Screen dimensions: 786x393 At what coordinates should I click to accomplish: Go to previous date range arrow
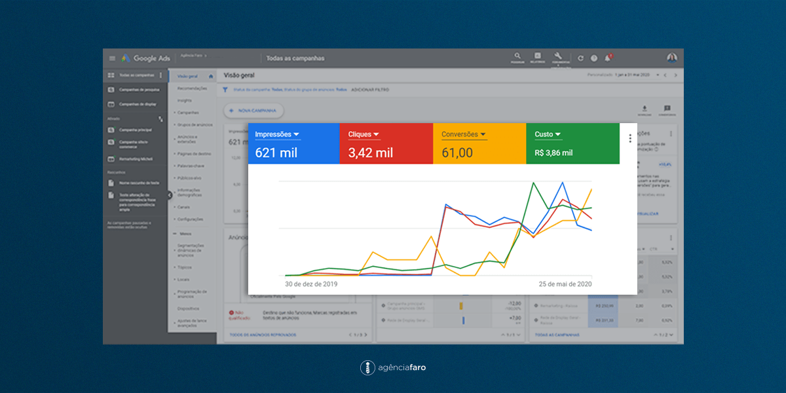[665, 75]
